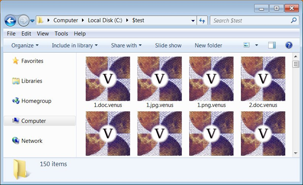This screenshot has width=303, height=185.
Task: Start Slide show from toolbar
Action: pos(168,45)
